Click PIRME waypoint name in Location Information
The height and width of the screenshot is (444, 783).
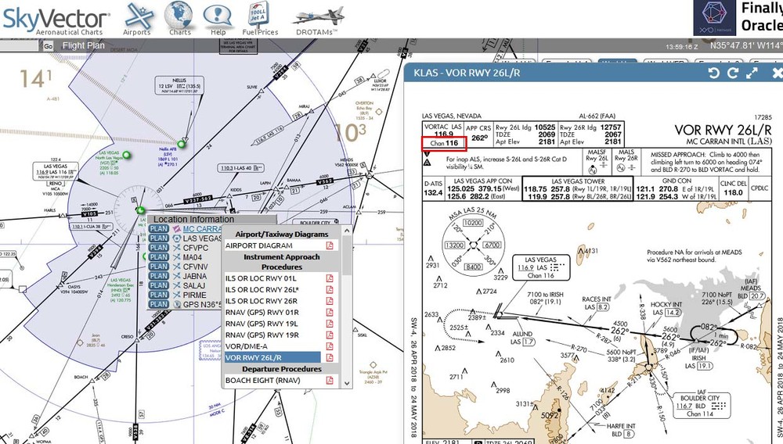point(194,295)
